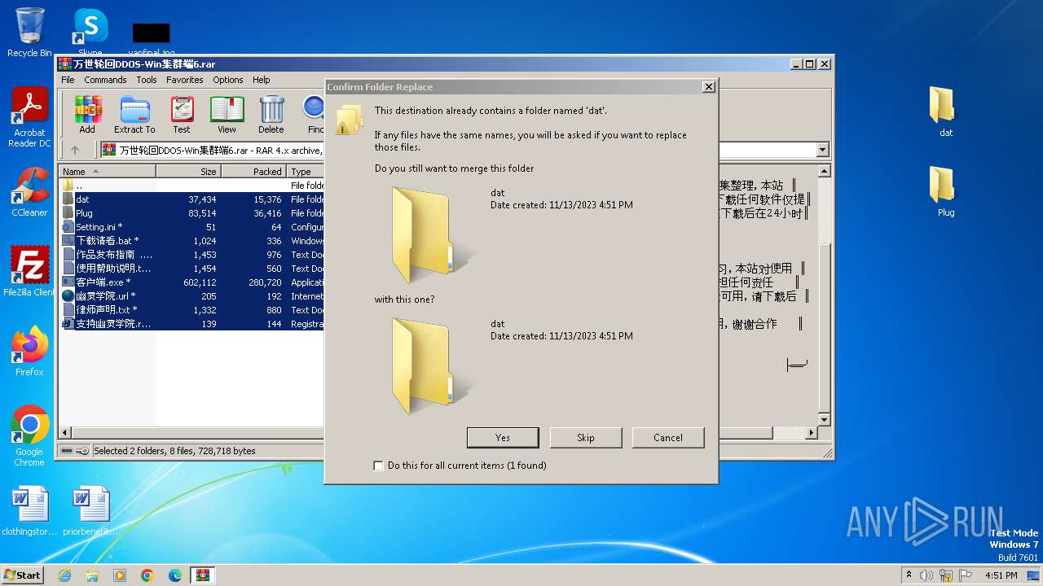This screenshot has width=1043, height=586.
Task: Open Chrome from the taskbar
Action: click(x=147, y=575)
